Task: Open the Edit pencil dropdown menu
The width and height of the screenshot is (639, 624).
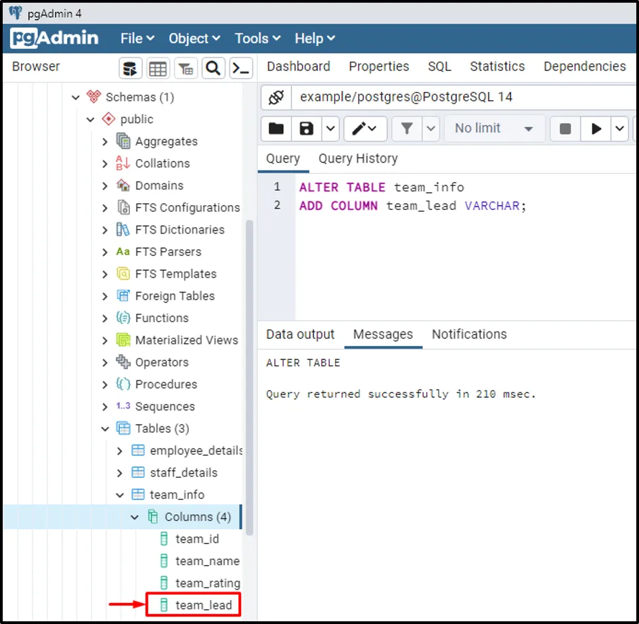Action: 365,129
